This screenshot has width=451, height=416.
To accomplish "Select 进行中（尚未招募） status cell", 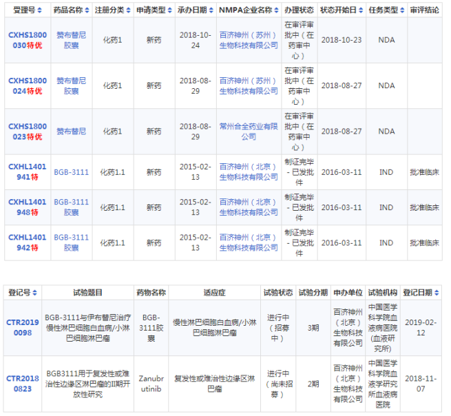I will [x=278, y=384].
